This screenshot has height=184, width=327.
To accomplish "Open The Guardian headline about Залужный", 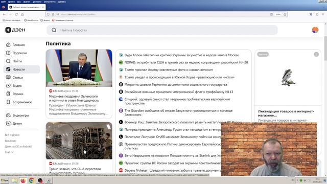I will 178,112.
